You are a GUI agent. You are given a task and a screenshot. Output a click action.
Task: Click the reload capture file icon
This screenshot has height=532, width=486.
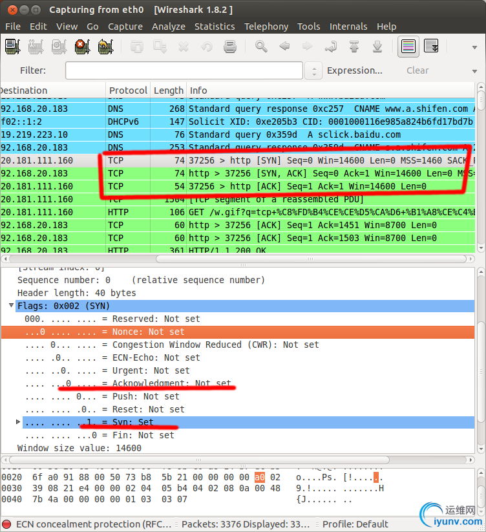(207, 47)
